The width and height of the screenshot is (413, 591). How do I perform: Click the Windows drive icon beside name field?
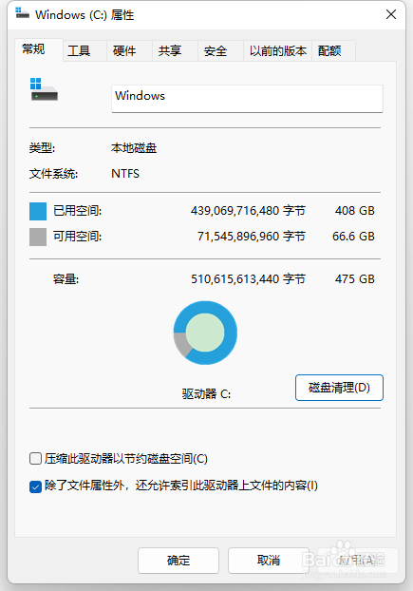[x=44, y=89]
